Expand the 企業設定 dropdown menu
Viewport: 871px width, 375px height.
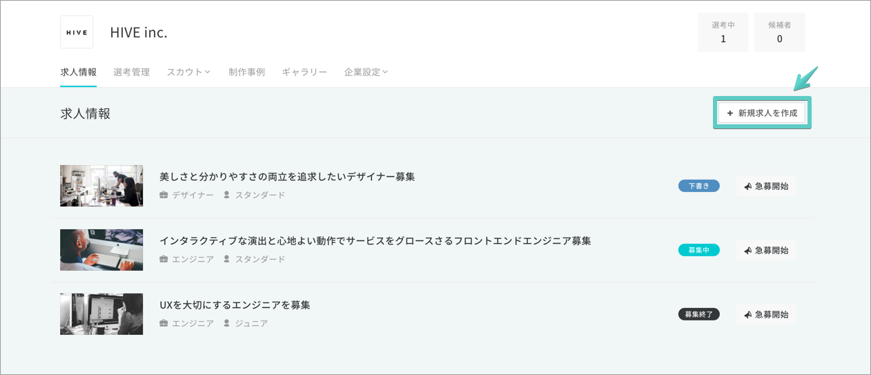(366, 72)
